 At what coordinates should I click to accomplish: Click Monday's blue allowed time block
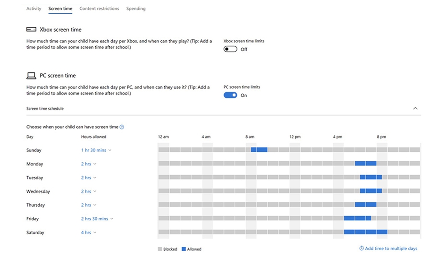tap(365, 163)
